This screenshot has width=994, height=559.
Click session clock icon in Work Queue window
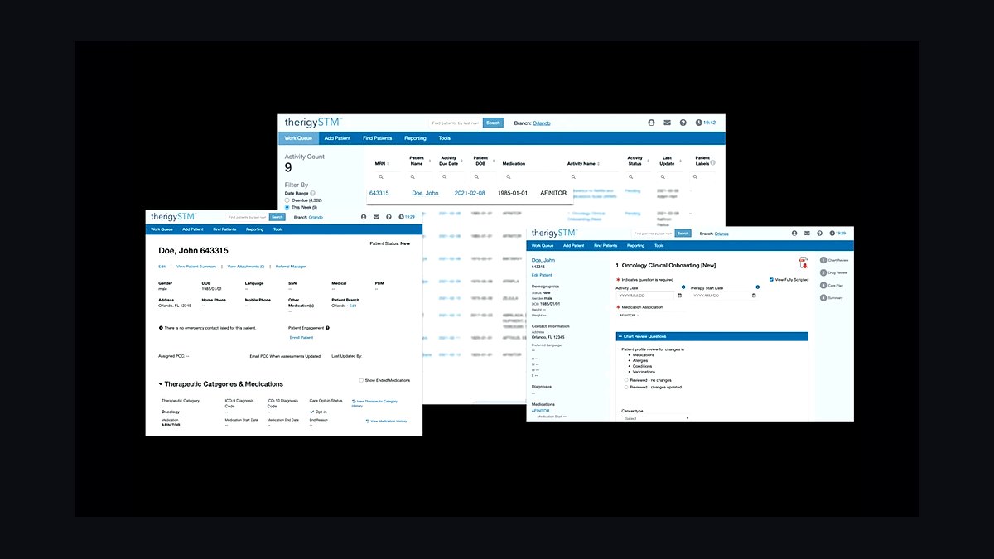point(699,123)
